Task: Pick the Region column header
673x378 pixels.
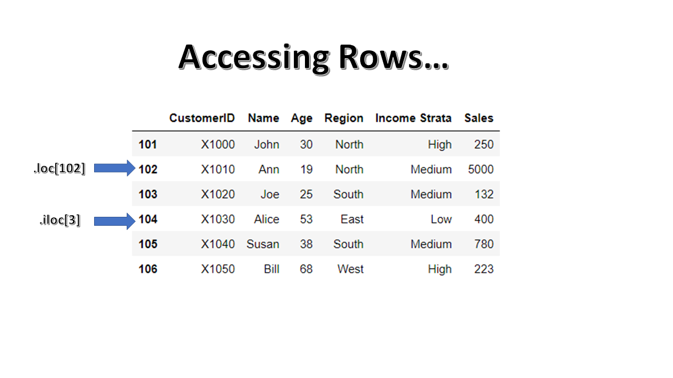Action: pyautogui.click(x=344, y=118)
